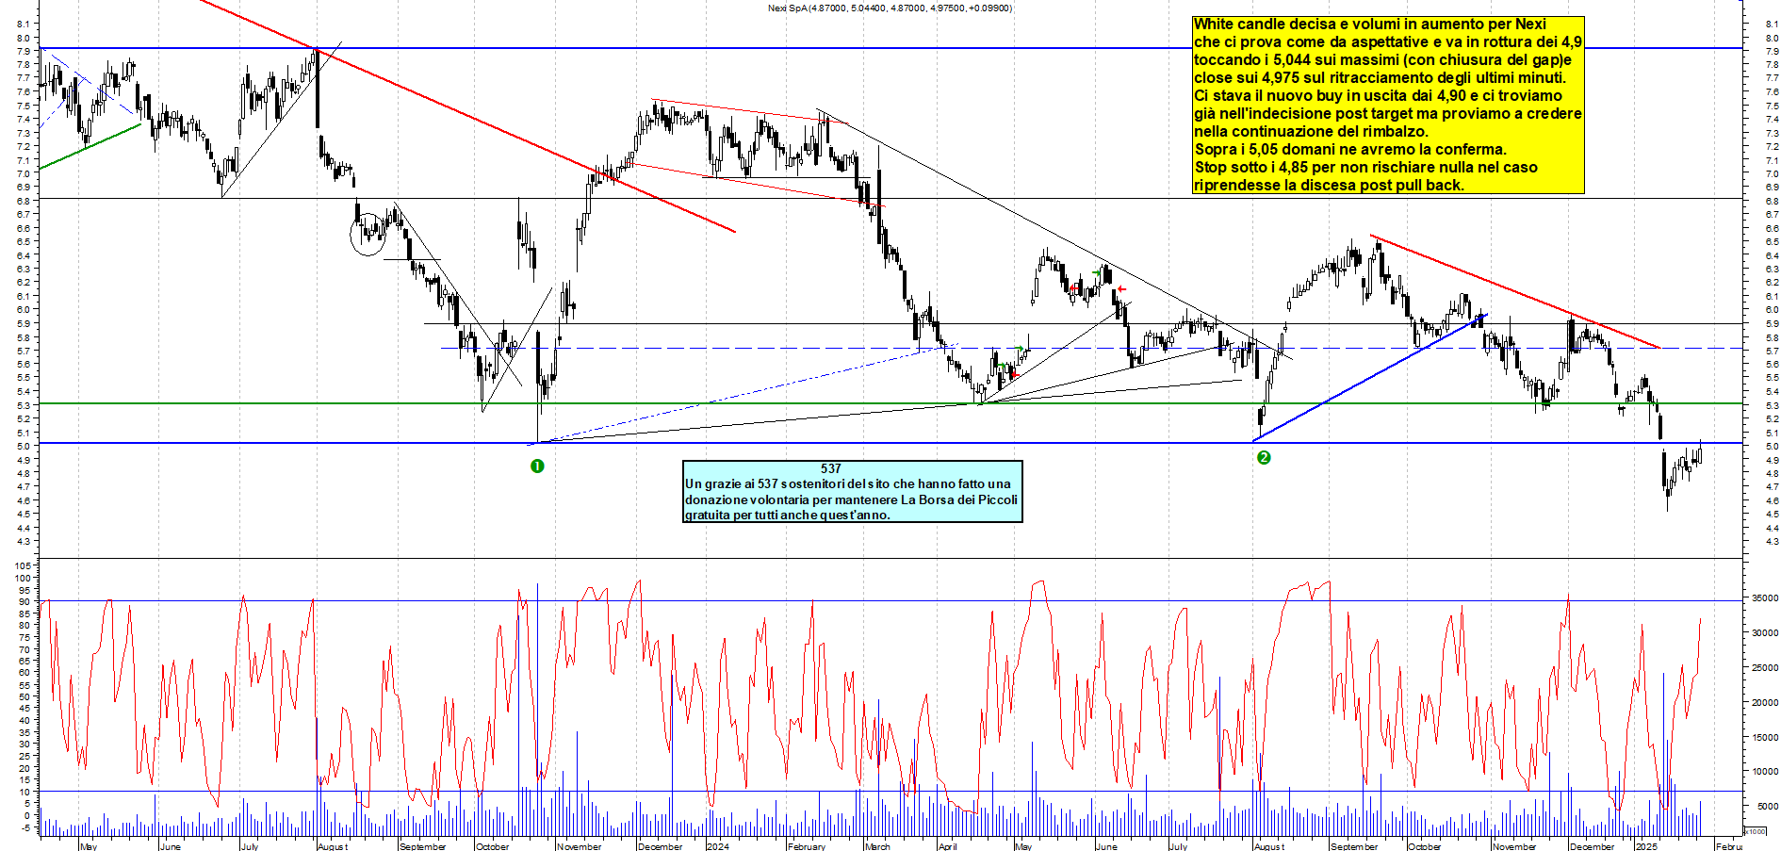Screen dimensions: 1781x851
Task: Click the '35' oscillator axis value
Action: (25, 732)
